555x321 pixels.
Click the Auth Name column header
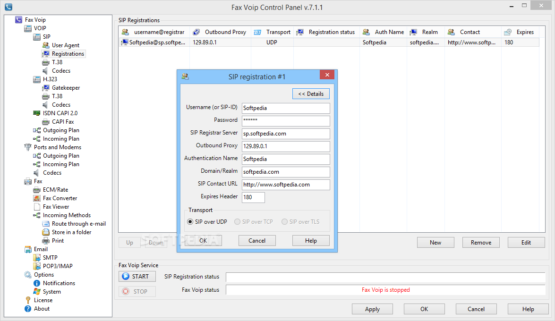point(383,32)
